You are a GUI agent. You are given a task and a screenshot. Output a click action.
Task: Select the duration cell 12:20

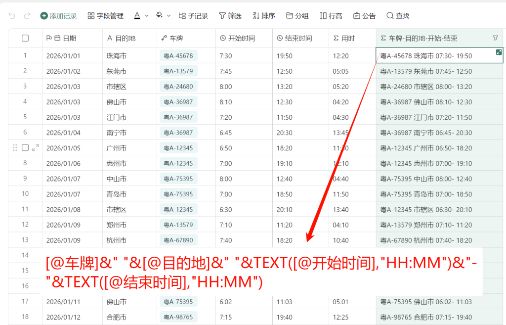point(352,55)
